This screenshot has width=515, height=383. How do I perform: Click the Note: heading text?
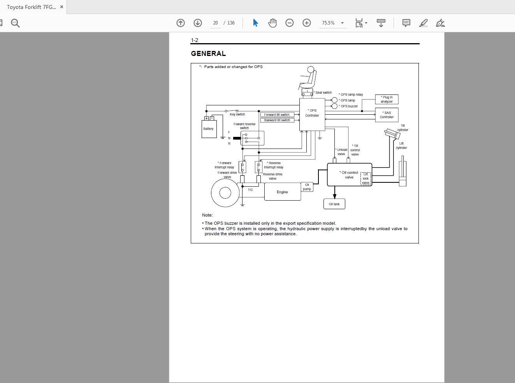point(207,215)
